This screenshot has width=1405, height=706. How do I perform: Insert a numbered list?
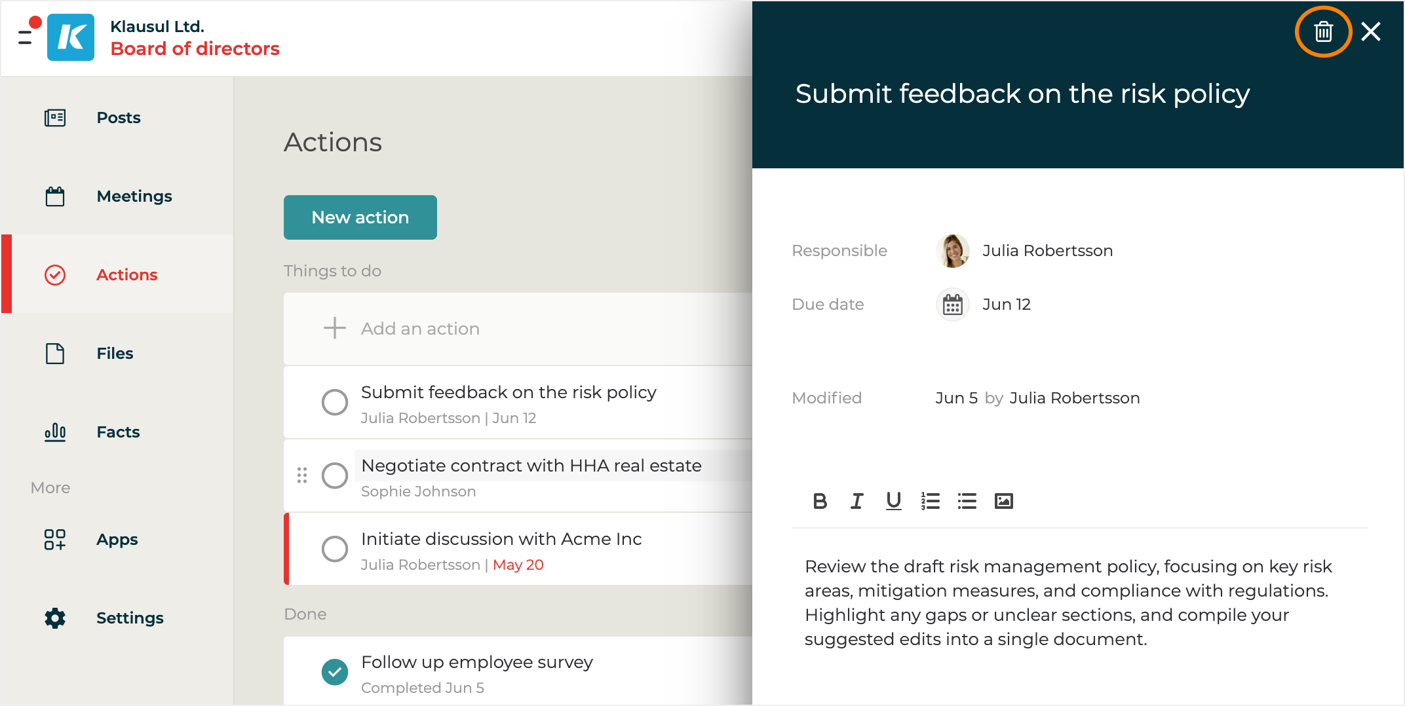(x=930, y=501)
